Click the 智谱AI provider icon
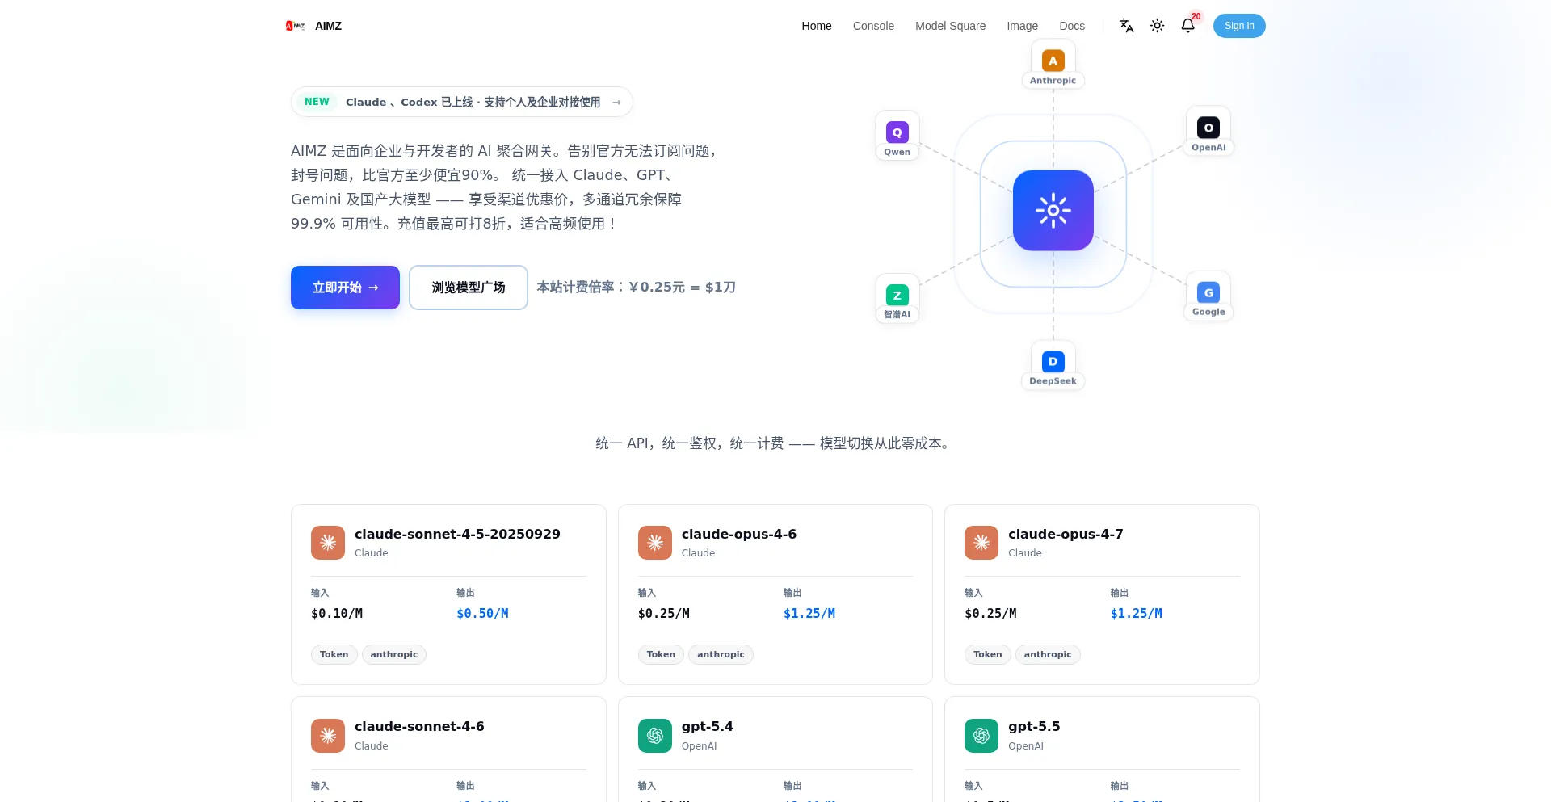 [x=897, y=295]
